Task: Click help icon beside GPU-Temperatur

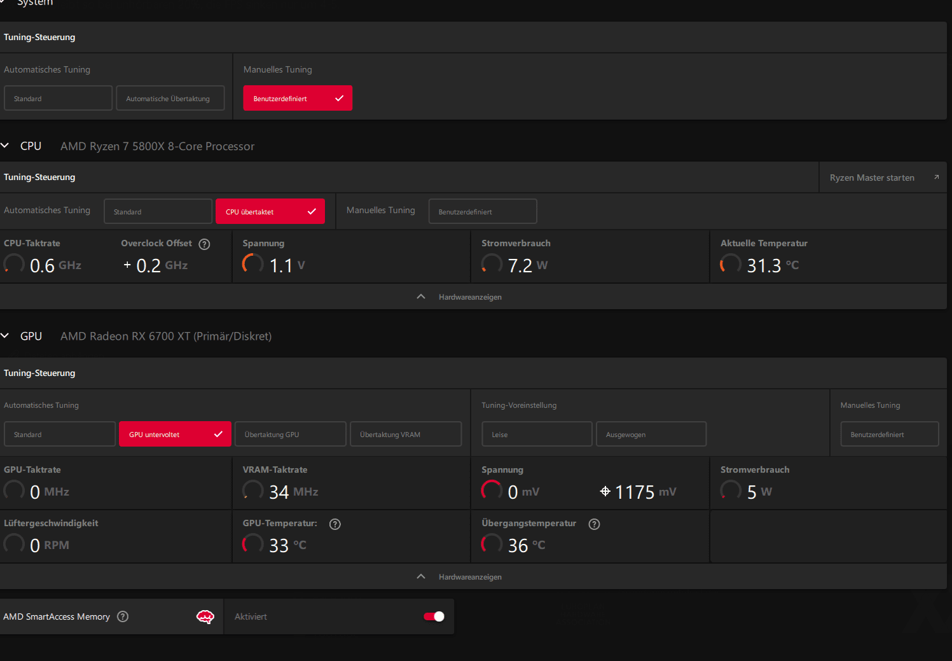Action: click(x=335, y=524)
